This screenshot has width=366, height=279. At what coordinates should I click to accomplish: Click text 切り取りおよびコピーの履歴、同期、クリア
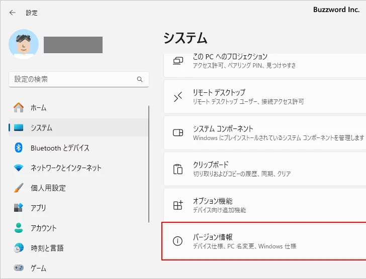click(x=242, y=174)
